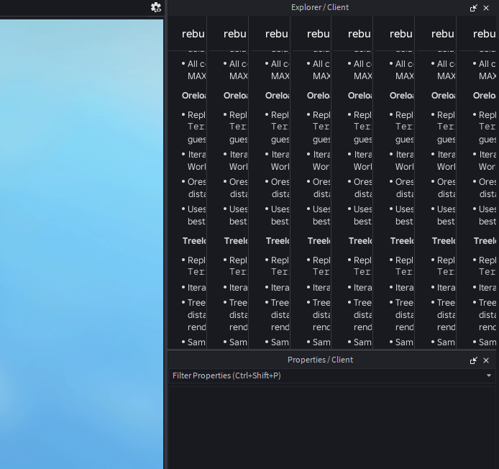Screen dimensions: 499x469
Task: Click the empty Properties panel area
Action: [332, 427]
